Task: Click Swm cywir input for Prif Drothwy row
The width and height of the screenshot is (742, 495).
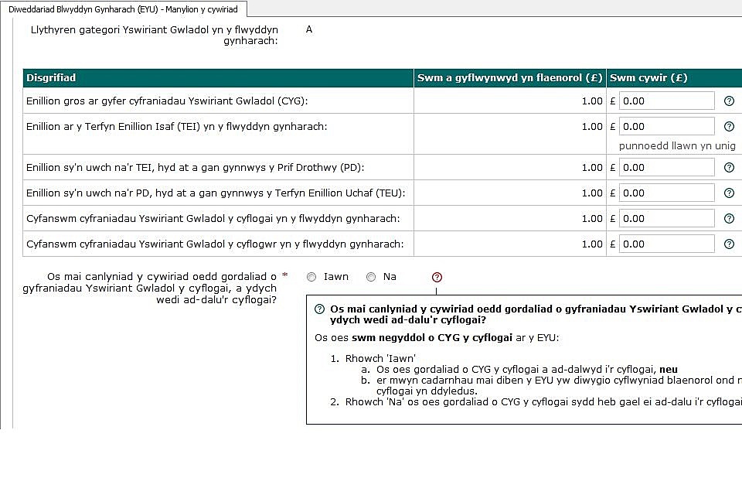Action: point(667,168)
